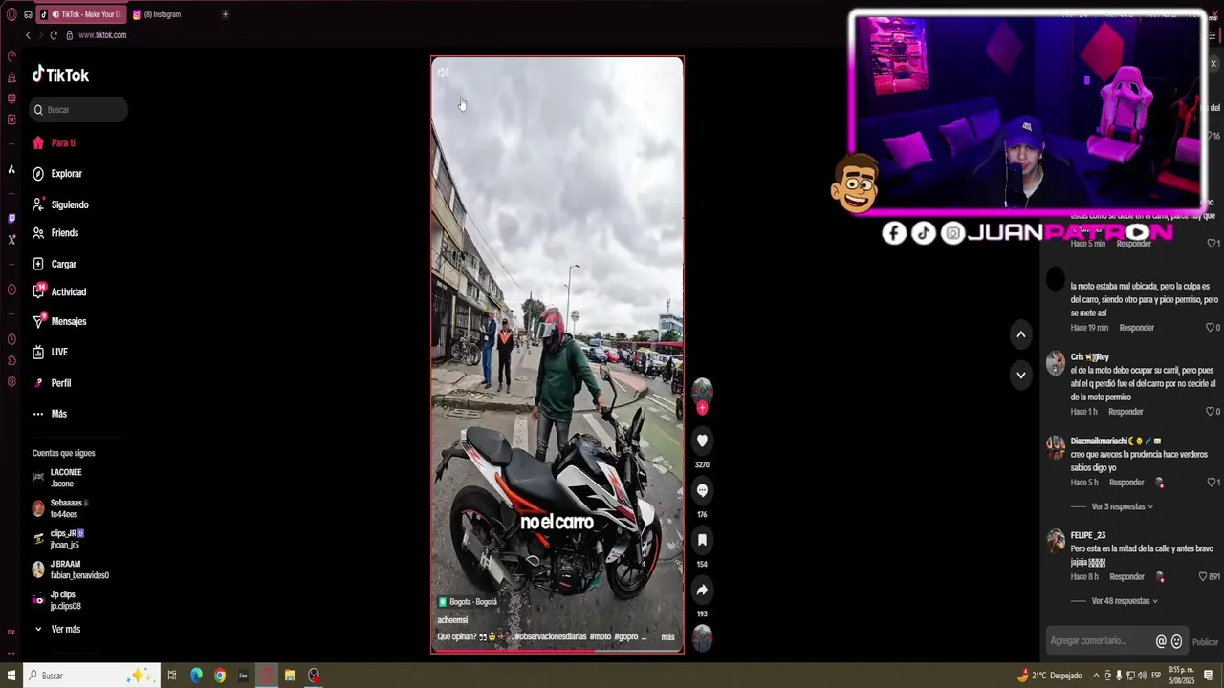The width and height of the screenshot is (1224, 688).
Task: Open the Friends section
Action: point(55,233)
